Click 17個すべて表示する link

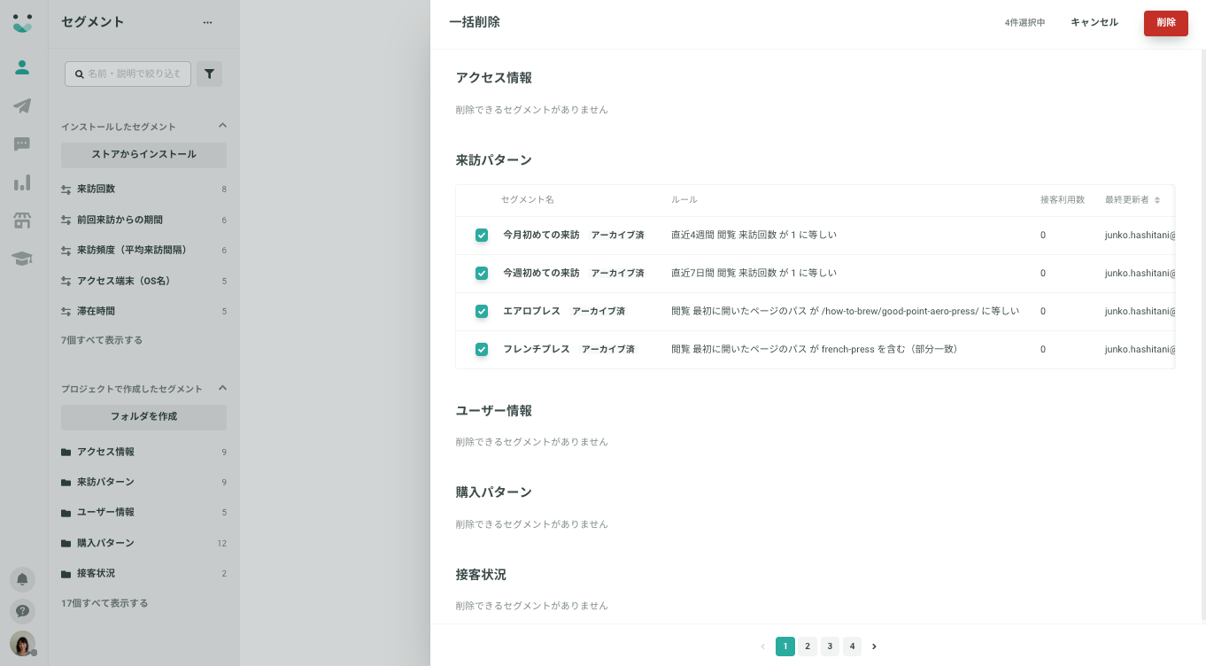tap(104, 603)
